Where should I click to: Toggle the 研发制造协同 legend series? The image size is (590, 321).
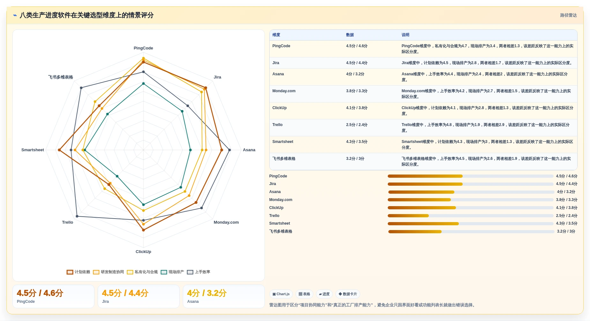[x=108, y=272]
